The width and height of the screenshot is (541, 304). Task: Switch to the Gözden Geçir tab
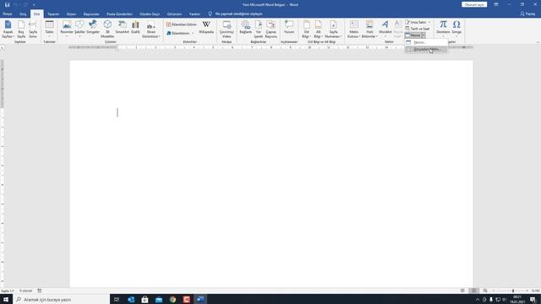pos(150,14)
